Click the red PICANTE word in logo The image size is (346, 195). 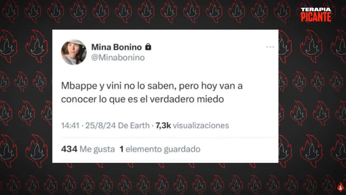(316, 17)
